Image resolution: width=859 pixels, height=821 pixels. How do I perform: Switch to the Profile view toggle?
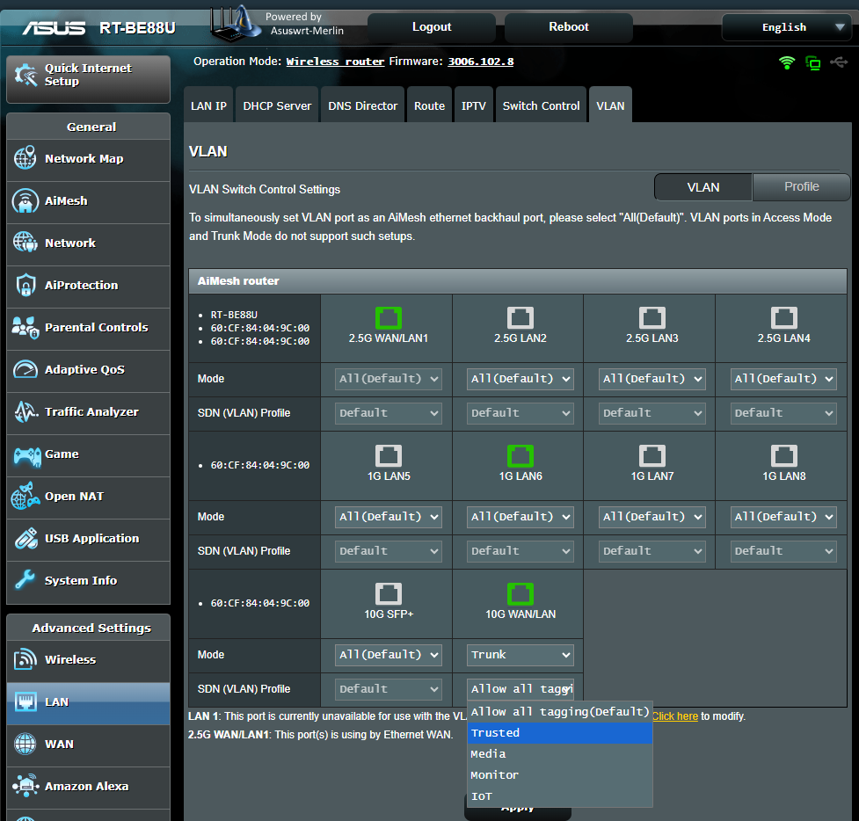point(802,186)
